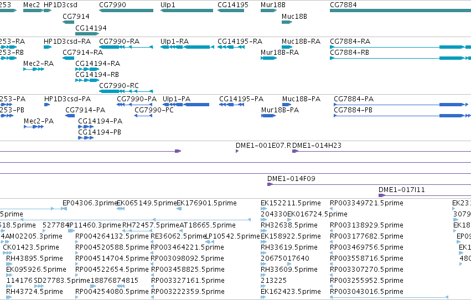Image resolution: width=471 pixels, height=300 pixels.
Task: Click EST RP004264132.5prime
Action: click(x=112, y=236)
